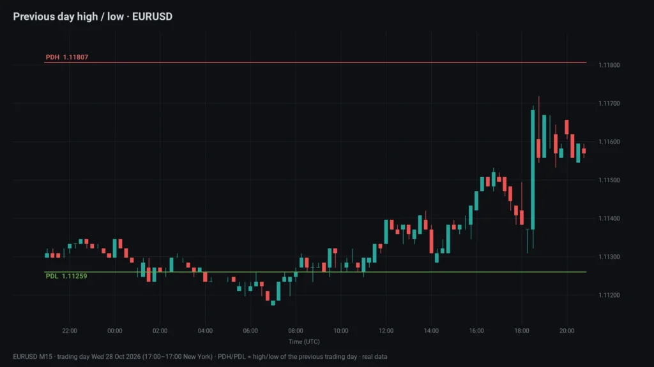This screenshot has height=367, width=654.
Task: Click the 06:00 time axis label
Action: (x=250, y=331)
